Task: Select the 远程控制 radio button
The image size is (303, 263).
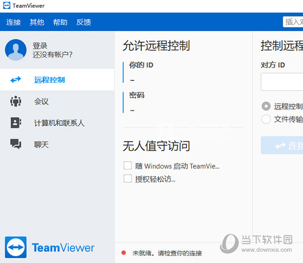Action: click(x=266, y=106)
